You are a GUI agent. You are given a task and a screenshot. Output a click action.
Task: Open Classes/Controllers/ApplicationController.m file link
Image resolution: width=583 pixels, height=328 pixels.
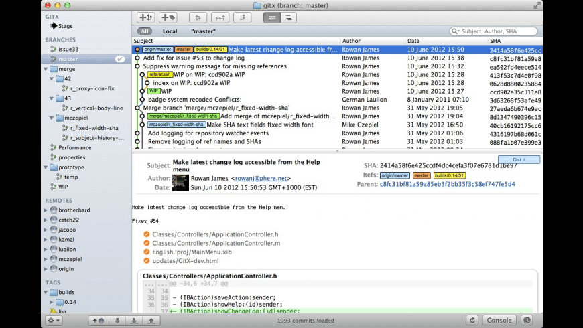pyautogui.click(x=216, y=243)
